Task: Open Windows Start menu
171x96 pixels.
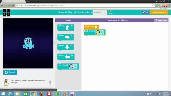Action: click(x=3, y=94)
